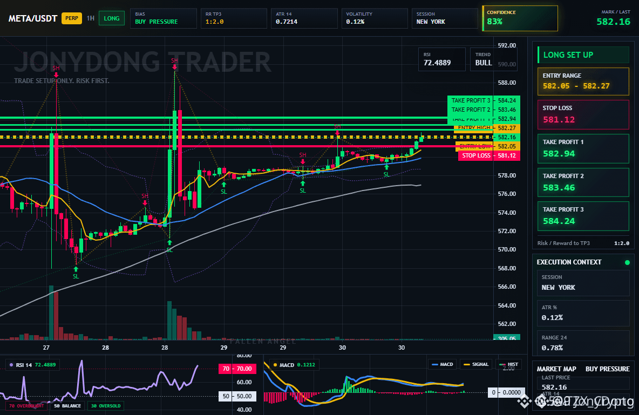Select the 1H timeframe label
The width and height of the screenshot is (639, 415).
pos(91,18)
